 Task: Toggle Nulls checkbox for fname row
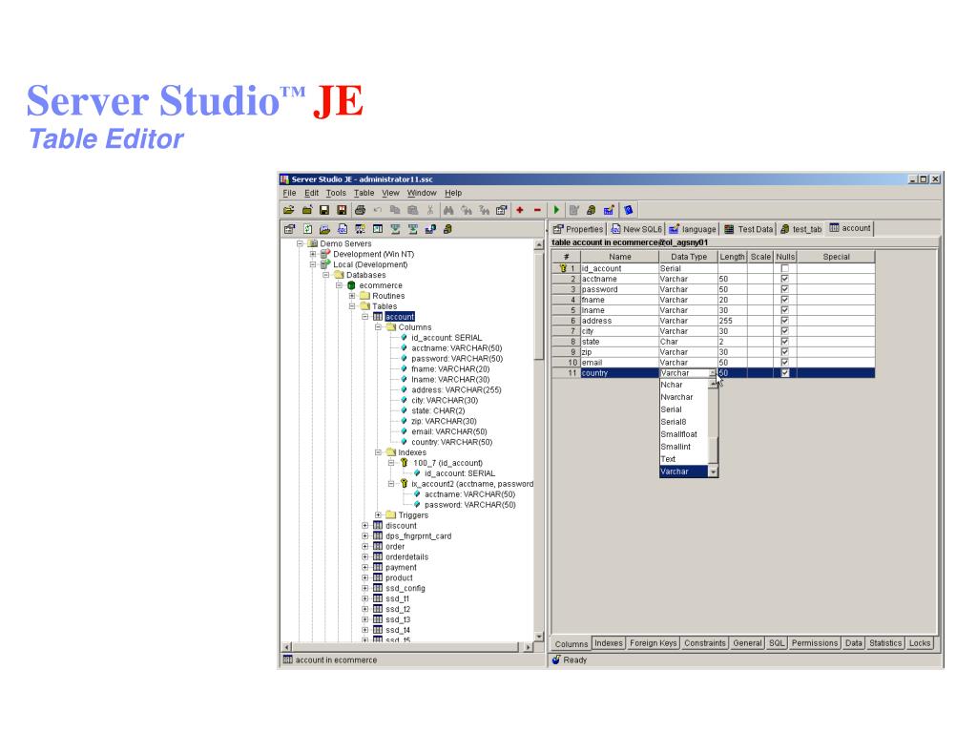[x=785, y=300]
